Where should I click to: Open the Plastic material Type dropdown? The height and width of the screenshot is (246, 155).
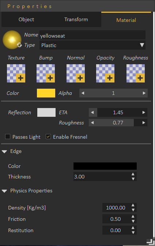pyautogui.click(x=92, y=45)
